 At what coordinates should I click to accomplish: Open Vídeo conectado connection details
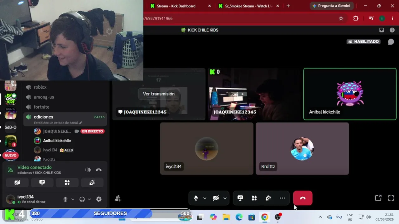(x=34, y=167)
